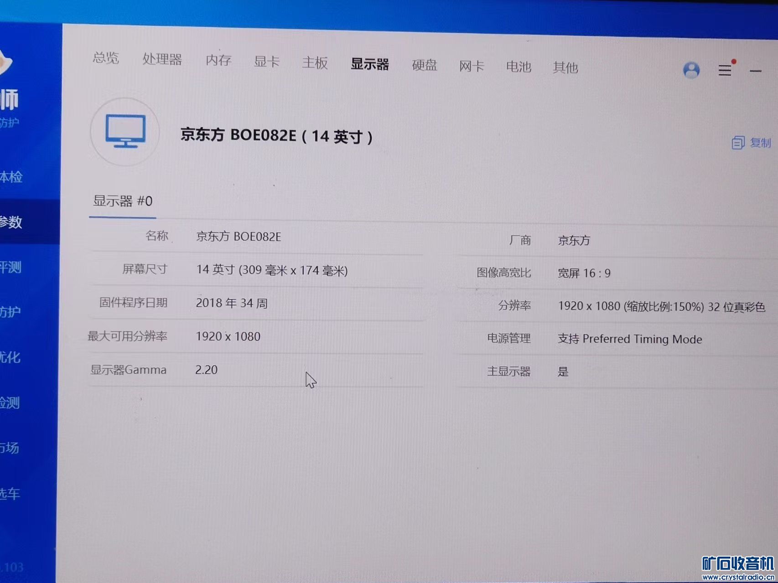Click the 最大可用分辨率 value 1920 x 1080

pyautogui.click(x=228, y=336)
